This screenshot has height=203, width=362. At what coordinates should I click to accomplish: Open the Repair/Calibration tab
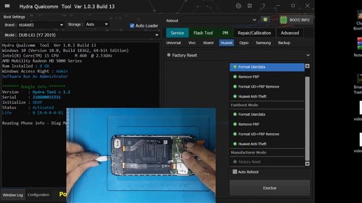pos(255,33)
